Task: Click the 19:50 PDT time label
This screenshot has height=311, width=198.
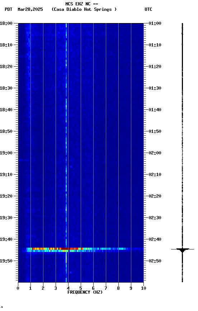Action: click(x=6, y=261)
